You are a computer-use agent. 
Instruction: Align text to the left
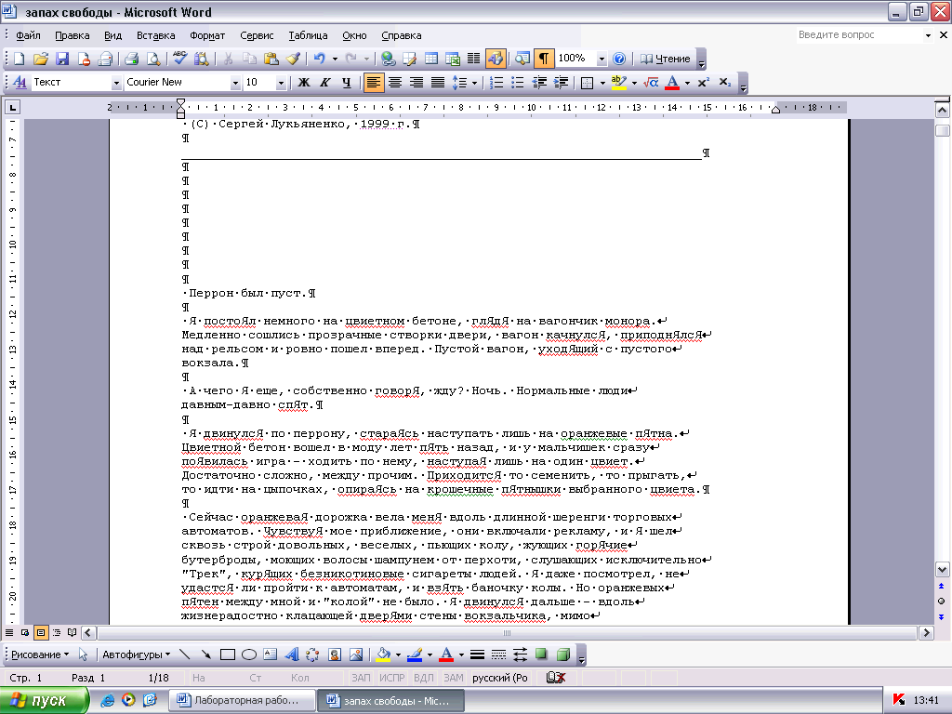[374, 83]
